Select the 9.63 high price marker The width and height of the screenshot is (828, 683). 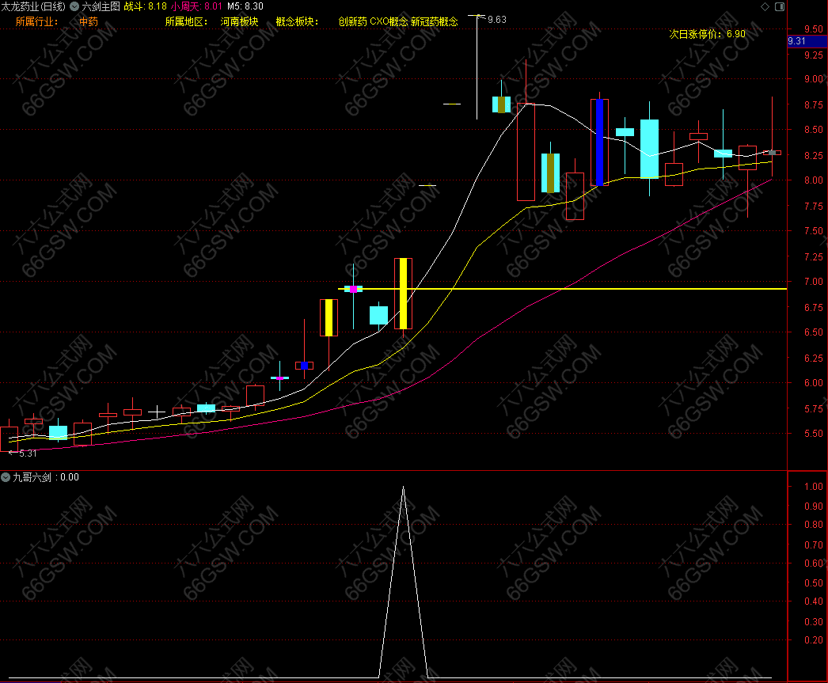coord(496,19)
